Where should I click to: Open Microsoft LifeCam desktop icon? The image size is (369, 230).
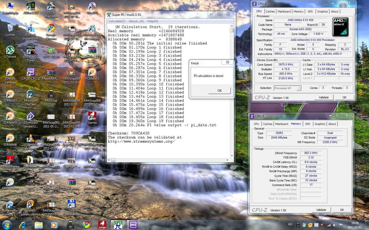(x=30, y=98)
